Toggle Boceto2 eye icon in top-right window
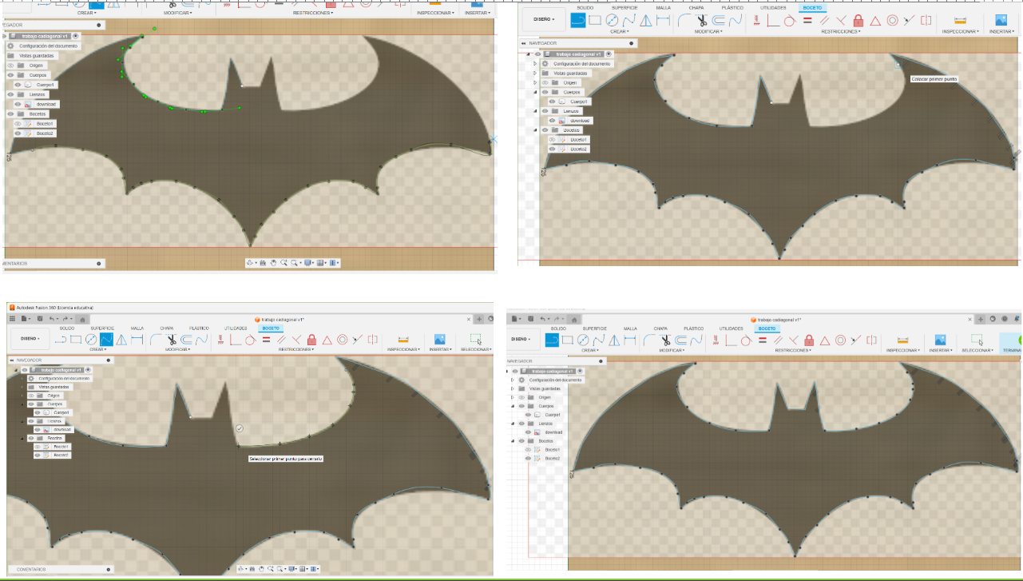This screenshot has width=1023, height=581. click(x=553, y=149)
